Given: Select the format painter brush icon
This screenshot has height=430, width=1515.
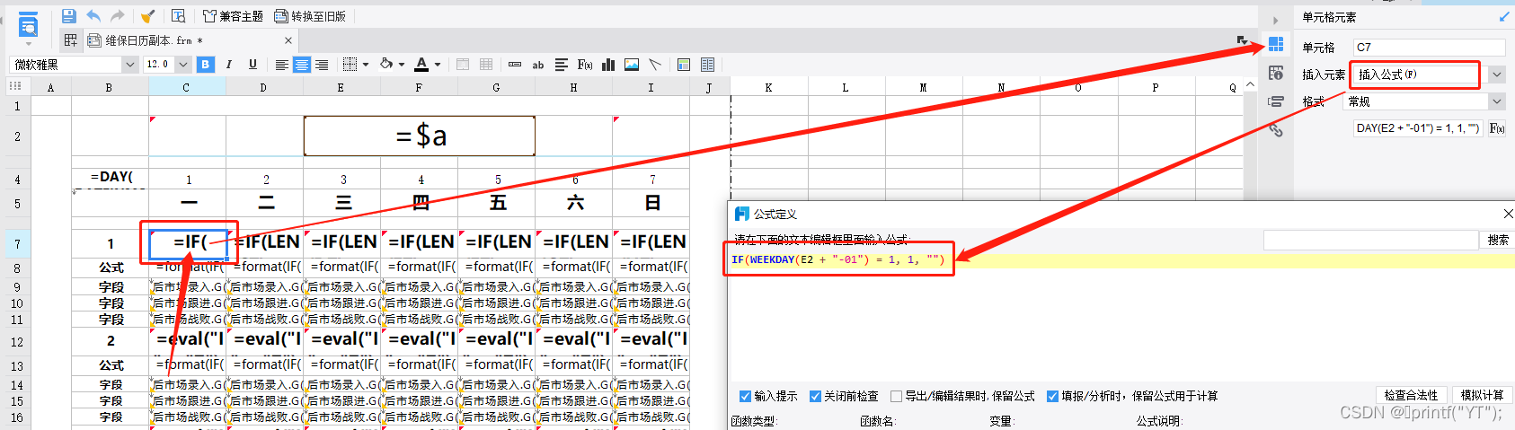Looking at the screenshot, I should tap(148, 16).
